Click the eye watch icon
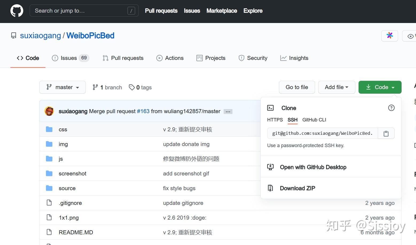 tap(410, 36)
